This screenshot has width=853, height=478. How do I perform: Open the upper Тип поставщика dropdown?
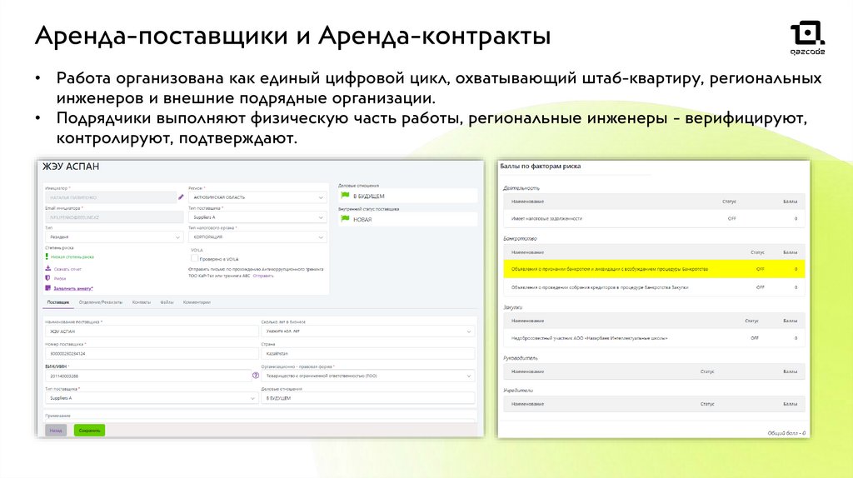257,217
